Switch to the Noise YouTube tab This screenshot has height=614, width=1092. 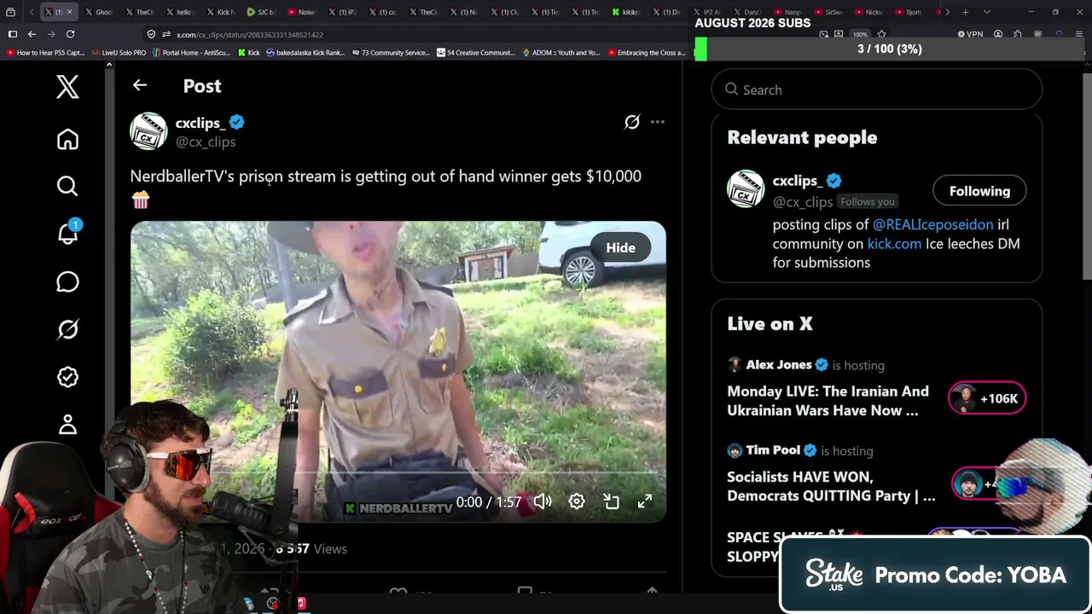tap(301, 12)
